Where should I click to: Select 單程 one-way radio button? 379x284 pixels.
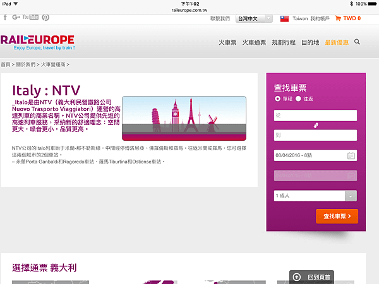pyautogui.click(x=277, y=98)
